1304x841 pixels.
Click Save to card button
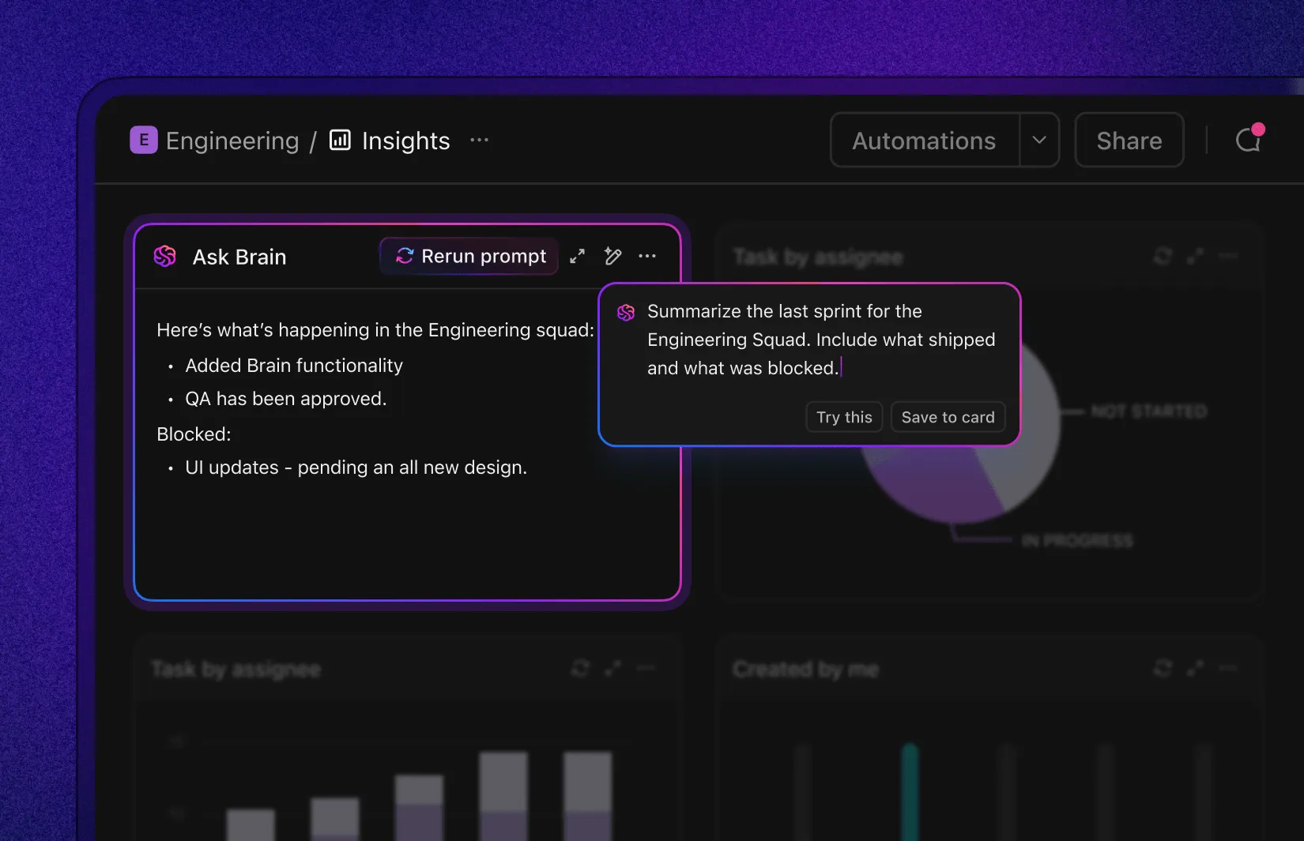click(x=948, y=417)
